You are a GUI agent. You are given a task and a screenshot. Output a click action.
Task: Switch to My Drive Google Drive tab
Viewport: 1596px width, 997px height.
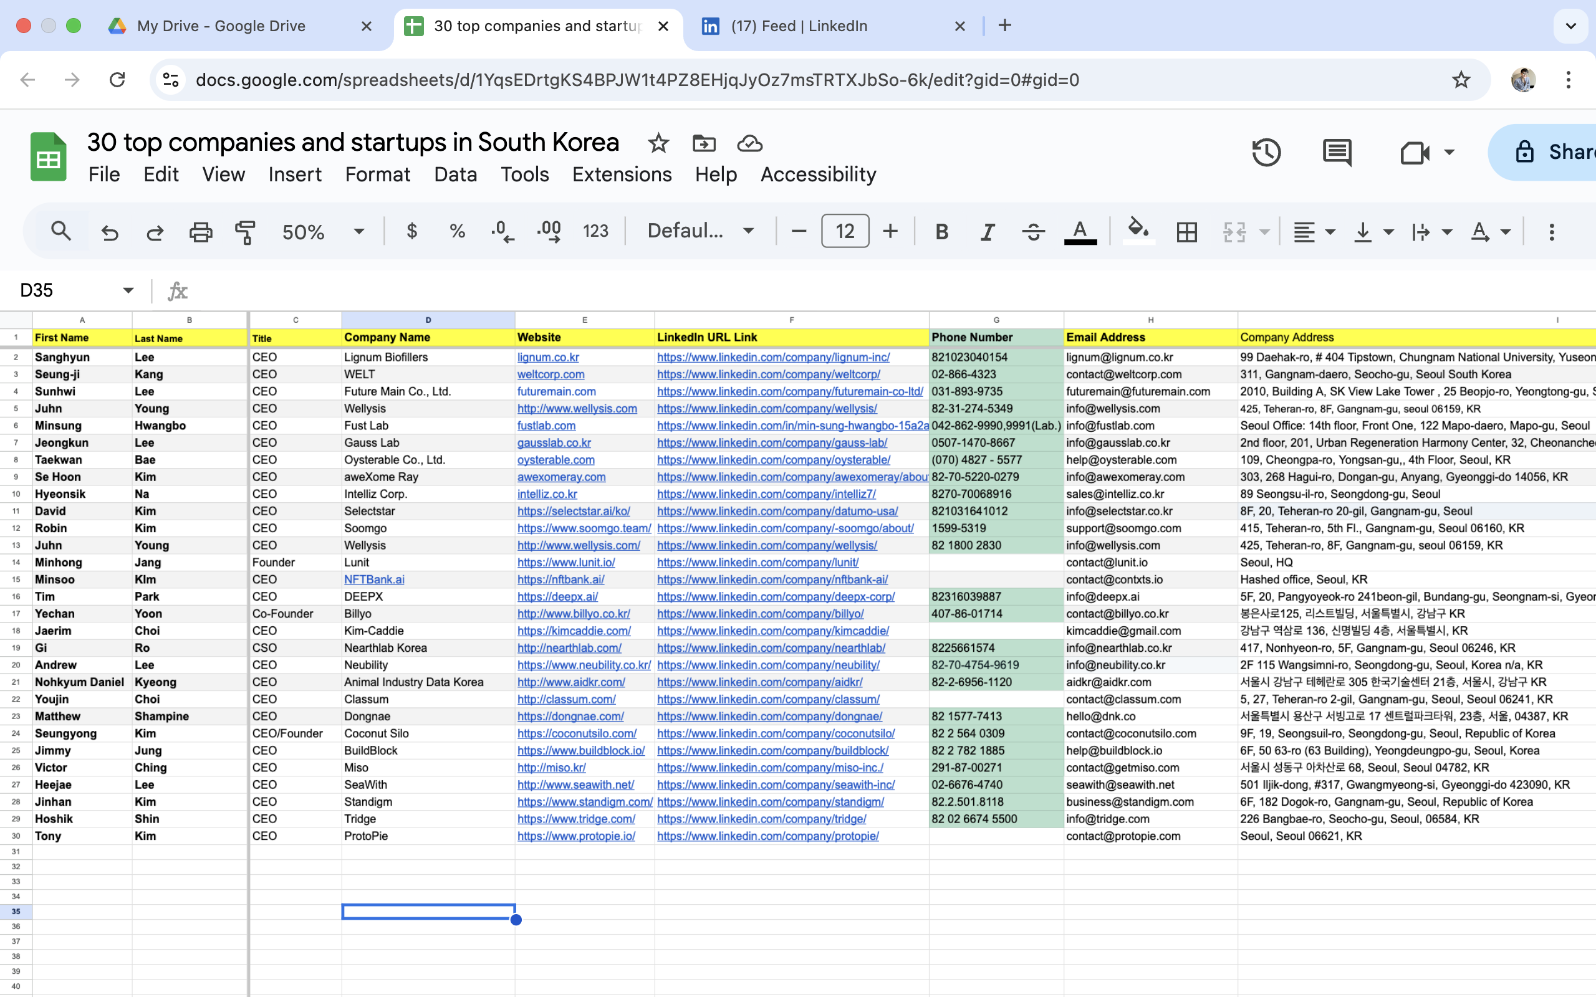pyautogui.click(x=221, y=26)
